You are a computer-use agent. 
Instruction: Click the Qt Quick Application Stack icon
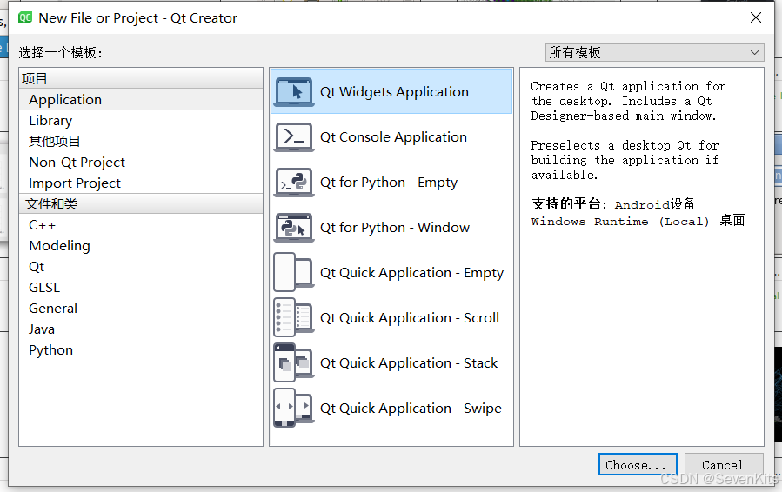(x=294, y=362)
